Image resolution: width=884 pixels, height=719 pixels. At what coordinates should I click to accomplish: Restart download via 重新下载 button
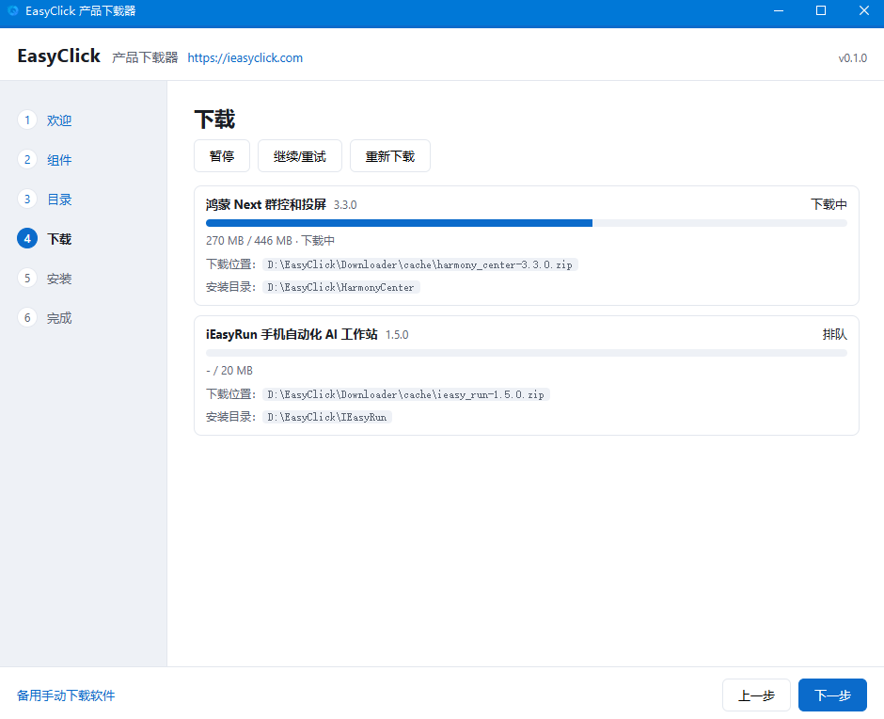pyautogui.click(x=390, y=156)
